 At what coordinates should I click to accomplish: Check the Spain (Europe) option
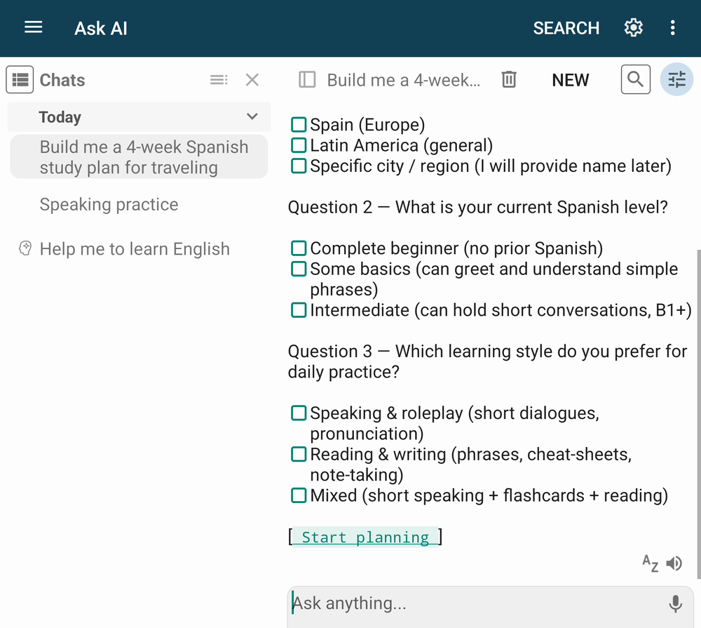(x=299, y=124)
